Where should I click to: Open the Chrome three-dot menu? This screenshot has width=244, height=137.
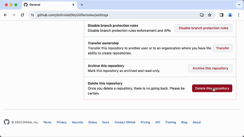(239, 15)
